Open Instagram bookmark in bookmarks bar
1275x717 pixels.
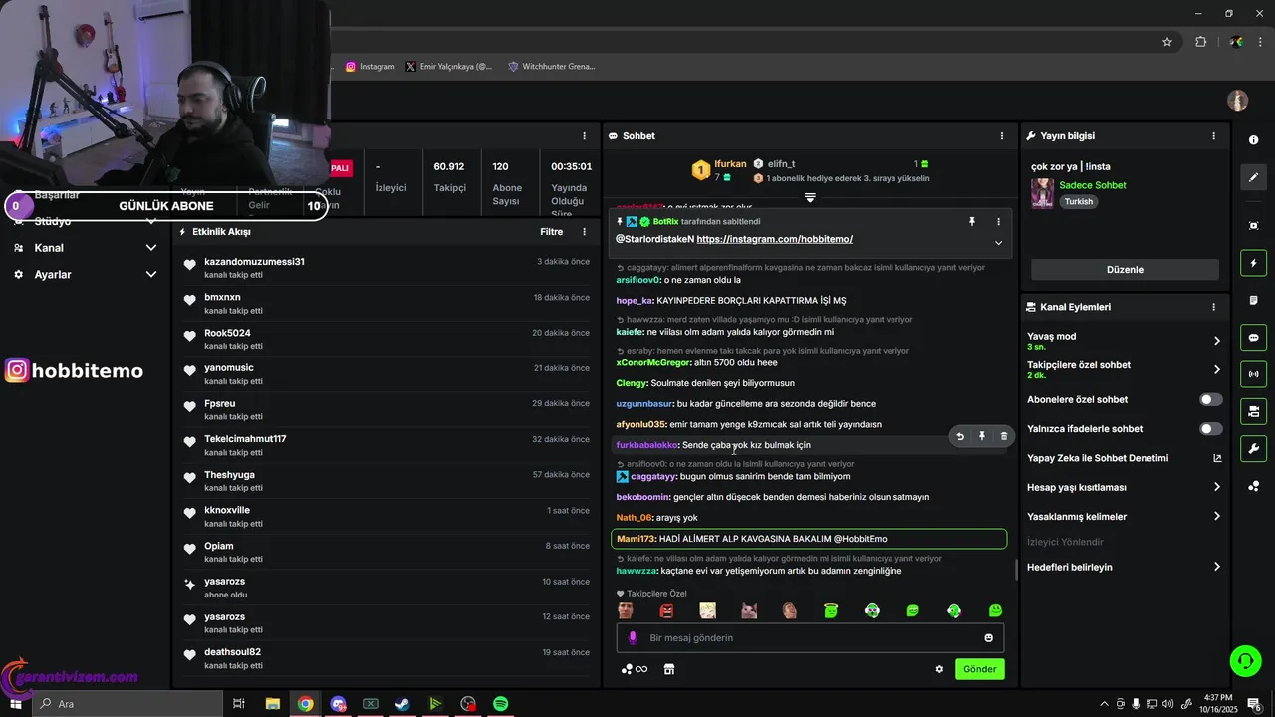point(371,67)
